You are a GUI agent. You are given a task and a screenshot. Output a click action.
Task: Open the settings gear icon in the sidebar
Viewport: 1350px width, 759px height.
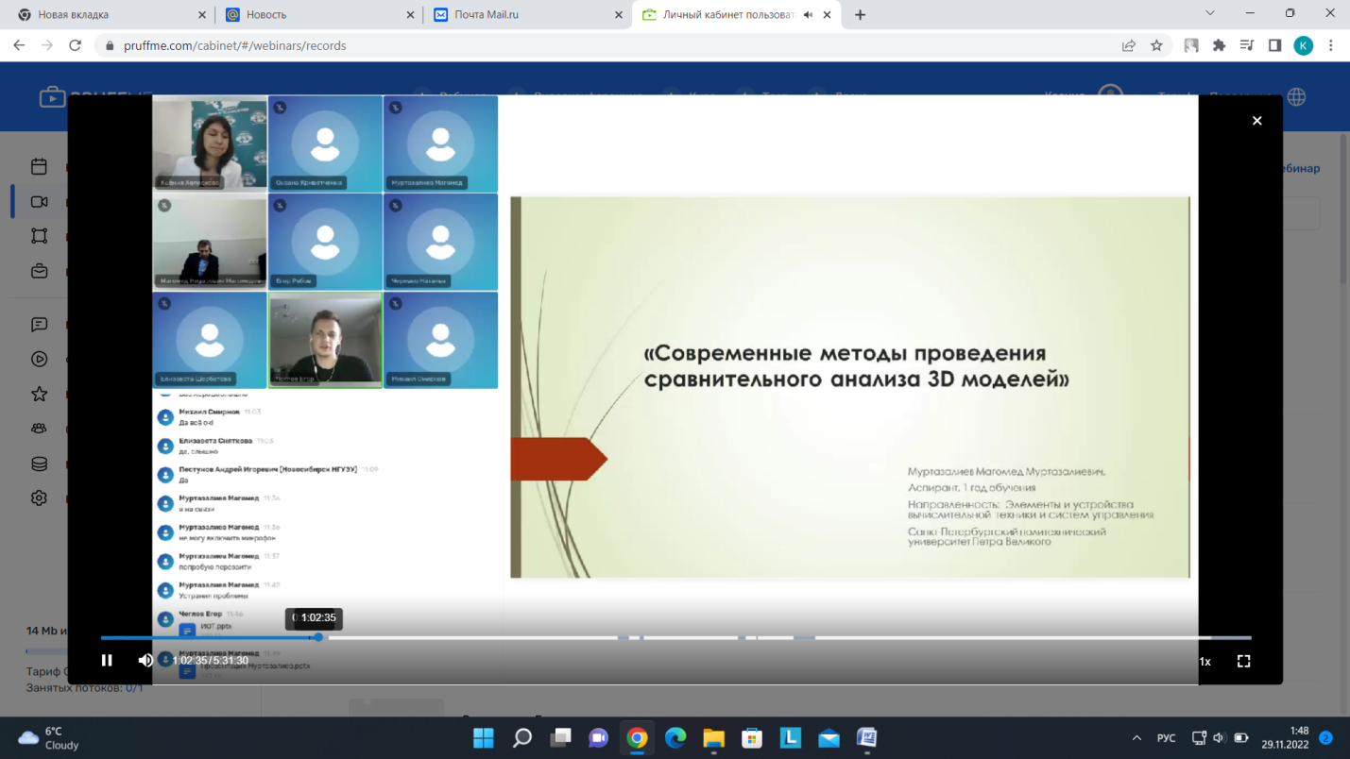[39, 498]
